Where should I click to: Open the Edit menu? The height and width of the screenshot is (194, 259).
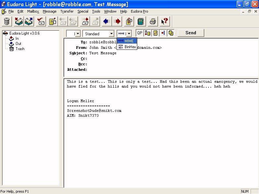click(20, 11)
